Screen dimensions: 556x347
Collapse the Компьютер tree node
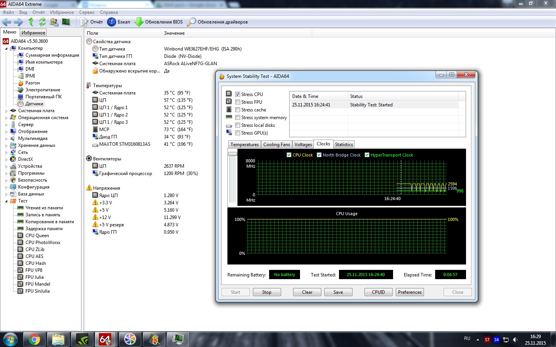pos(6,49)
